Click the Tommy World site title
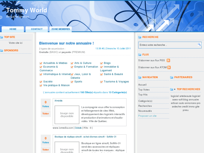Viewport: 204px width, 153px height. pos(27,10)
